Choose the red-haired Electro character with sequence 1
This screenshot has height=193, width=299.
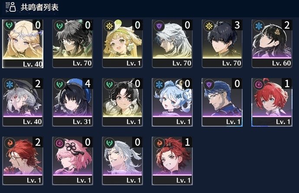[272, 102]
